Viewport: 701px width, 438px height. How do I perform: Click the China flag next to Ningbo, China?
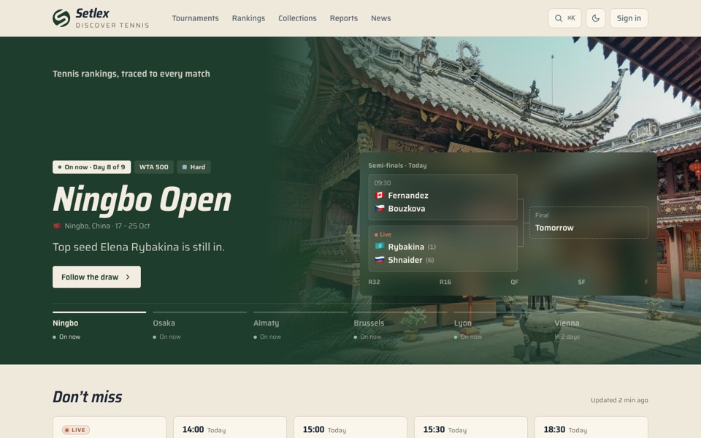(x=57, y=226)
